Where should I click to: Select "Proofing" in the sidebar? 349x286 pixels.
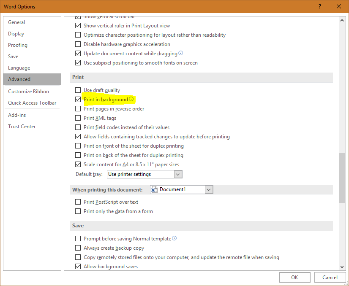[x=17, y=45]
